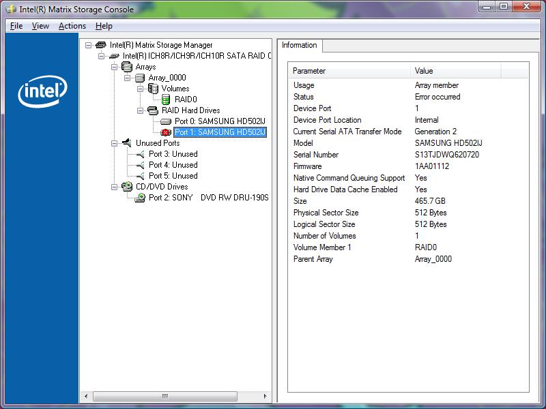Click the Parameter column header
Image resolution: width=546 pixels, height=409 pixels.
(x=349, y=71)
